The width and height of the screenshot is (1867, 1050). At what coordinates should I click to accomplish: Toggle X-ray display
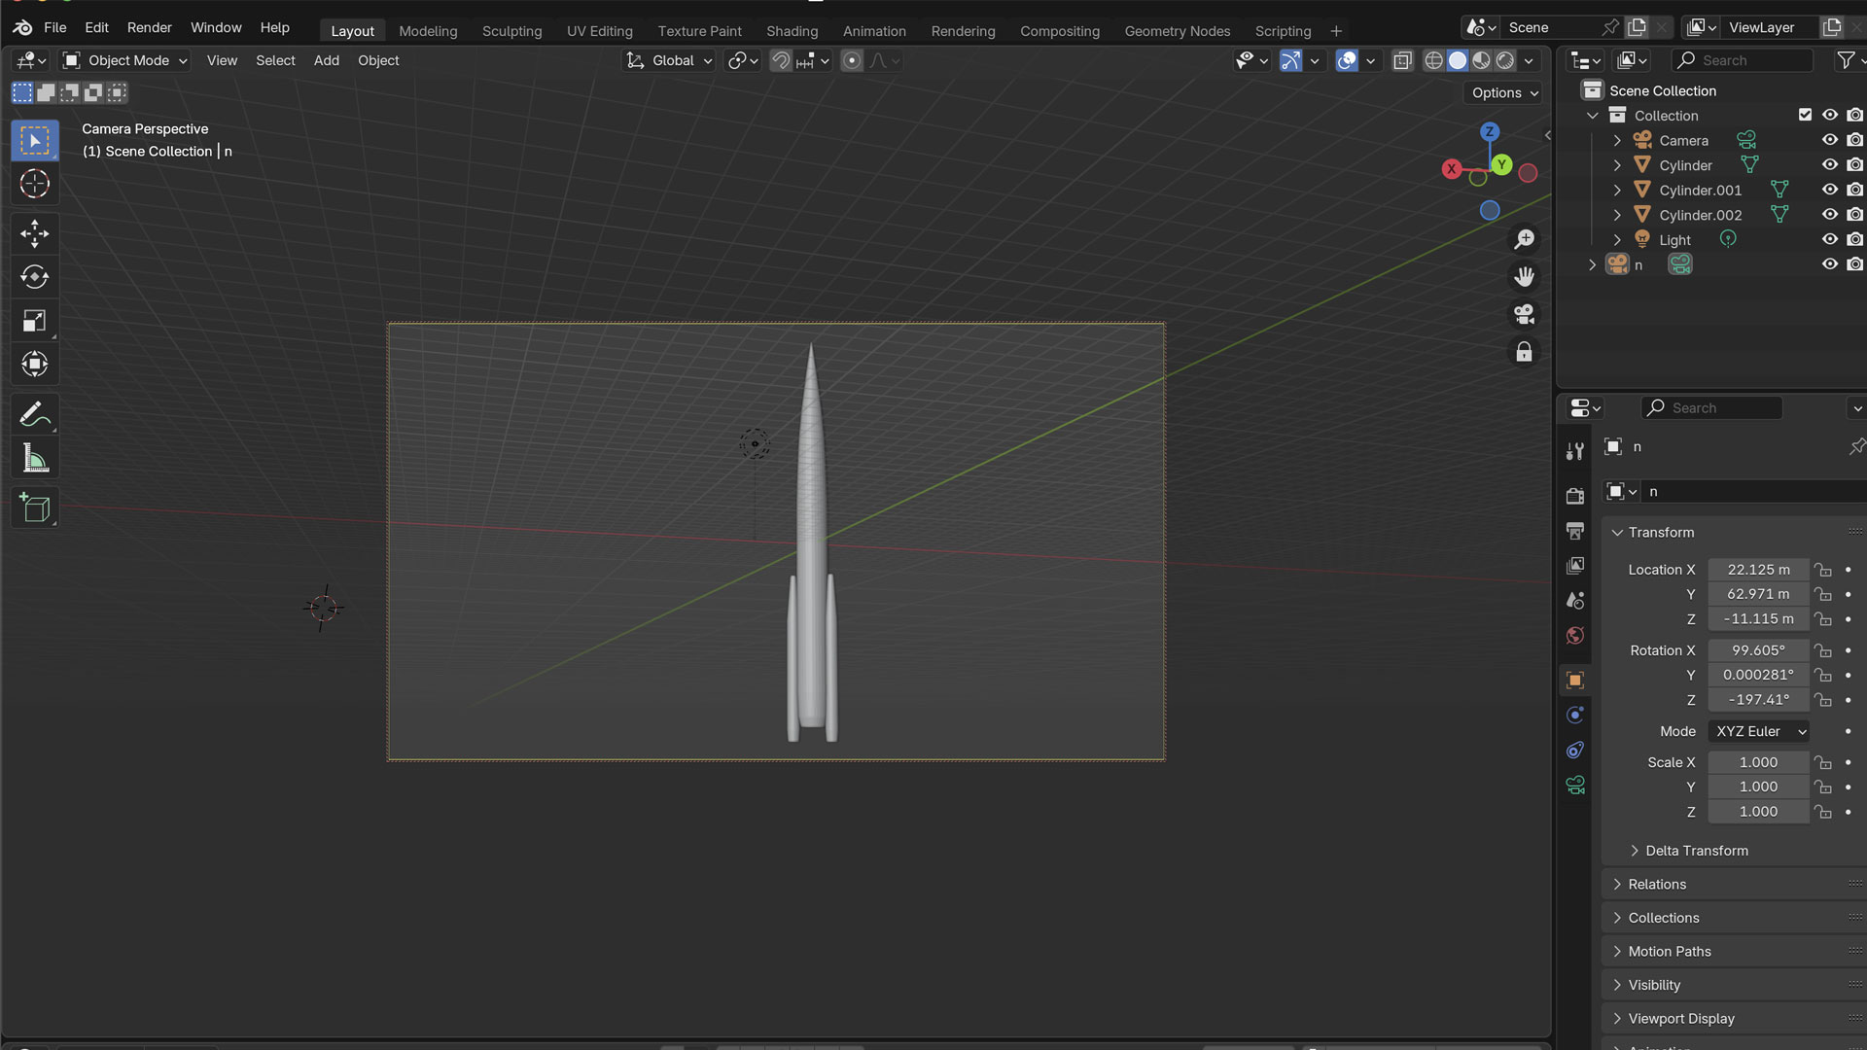click(1402, 60)
